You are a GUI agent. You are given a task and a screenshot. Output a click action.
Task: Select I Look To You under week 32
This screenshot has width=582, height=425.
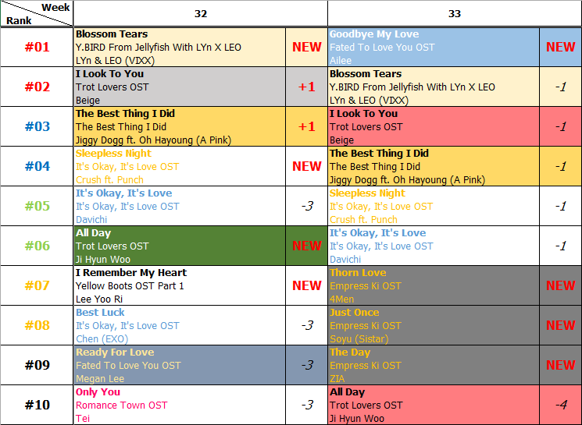click(180, 87)
